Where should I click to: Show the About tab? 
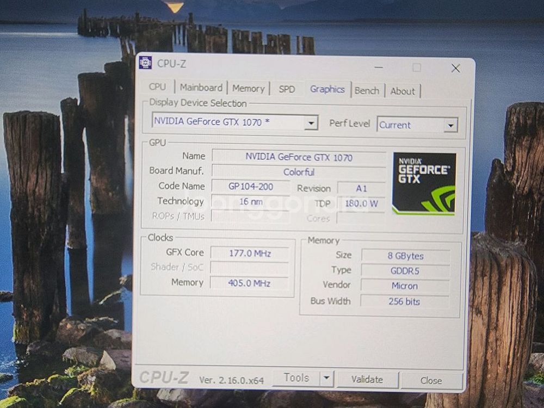(x=403, y=91)
